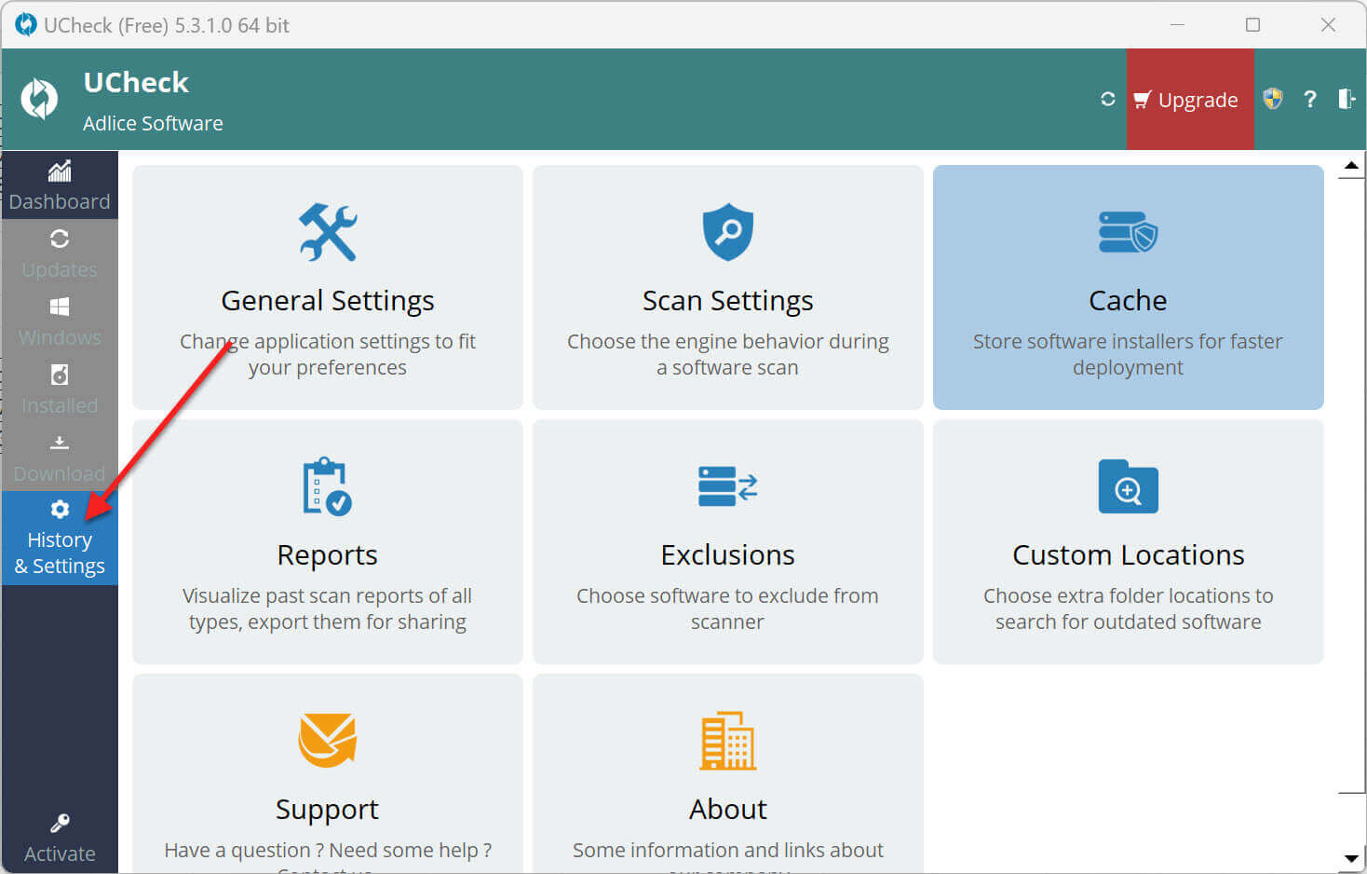Click the 'Adlice Software' header text
The width and height of the screenshot is (1367, 874).
[x=153, y=124]
